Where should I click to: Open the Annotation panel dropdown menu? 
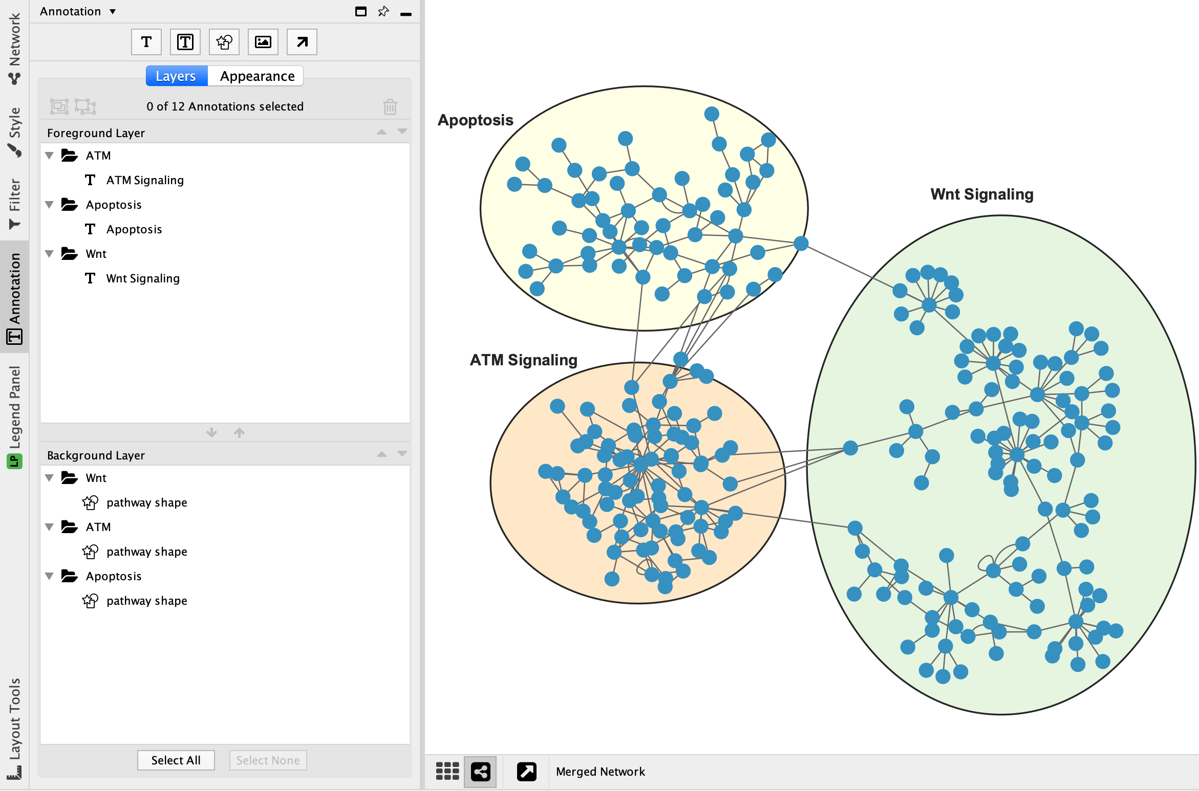click(x=113, y=11)
